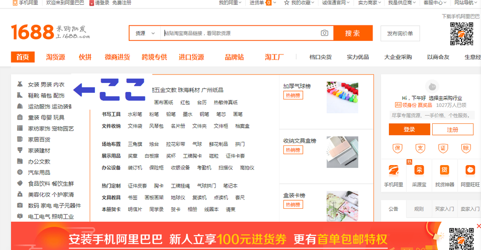Click the 请登录 link
The width and height of the screenshot is (481, 250).
click(x=102, y=3)
